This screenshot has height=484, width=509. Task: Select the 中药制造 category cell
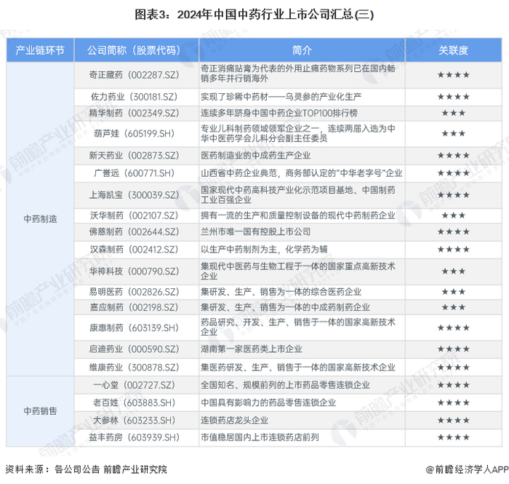[x=40, y=219]
